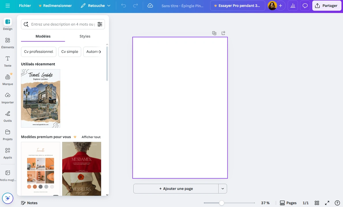Image resolution: width=343 pixels, height=207 pixels.
Task: Select the Texte tool in the sidebar
Action: [x=7, y=61]
